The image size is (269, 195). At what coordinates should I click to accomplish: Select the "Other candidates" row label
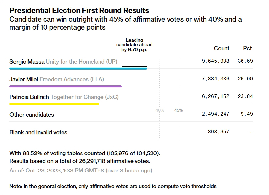32,115
